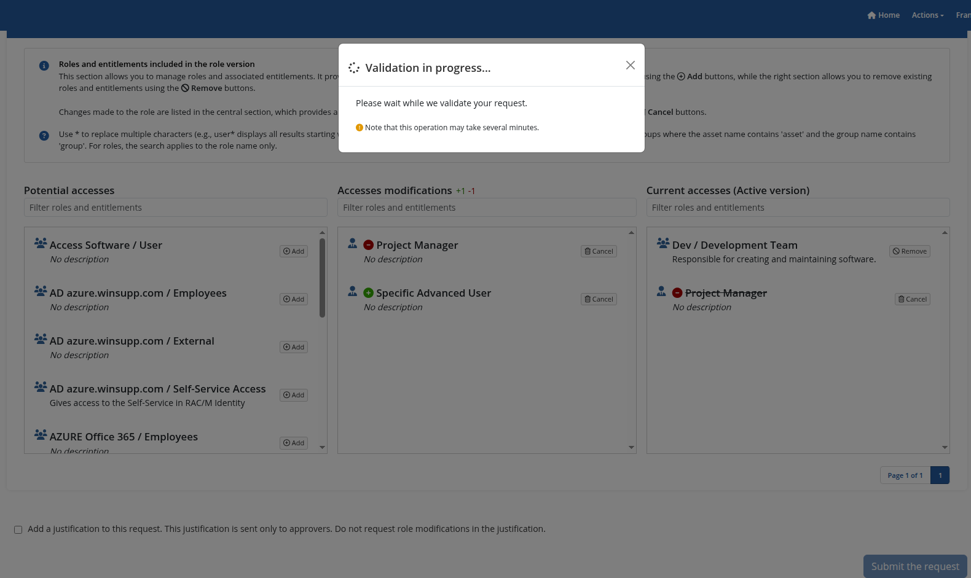This screenshot has width=971, height=578.
Task: Click the Home menu link
Action: pyautogui.click(x=884, y=15)
